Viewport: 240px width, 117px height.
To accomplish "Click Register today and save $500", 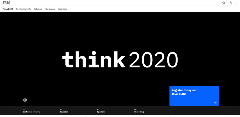I will (x=194, y=96).
